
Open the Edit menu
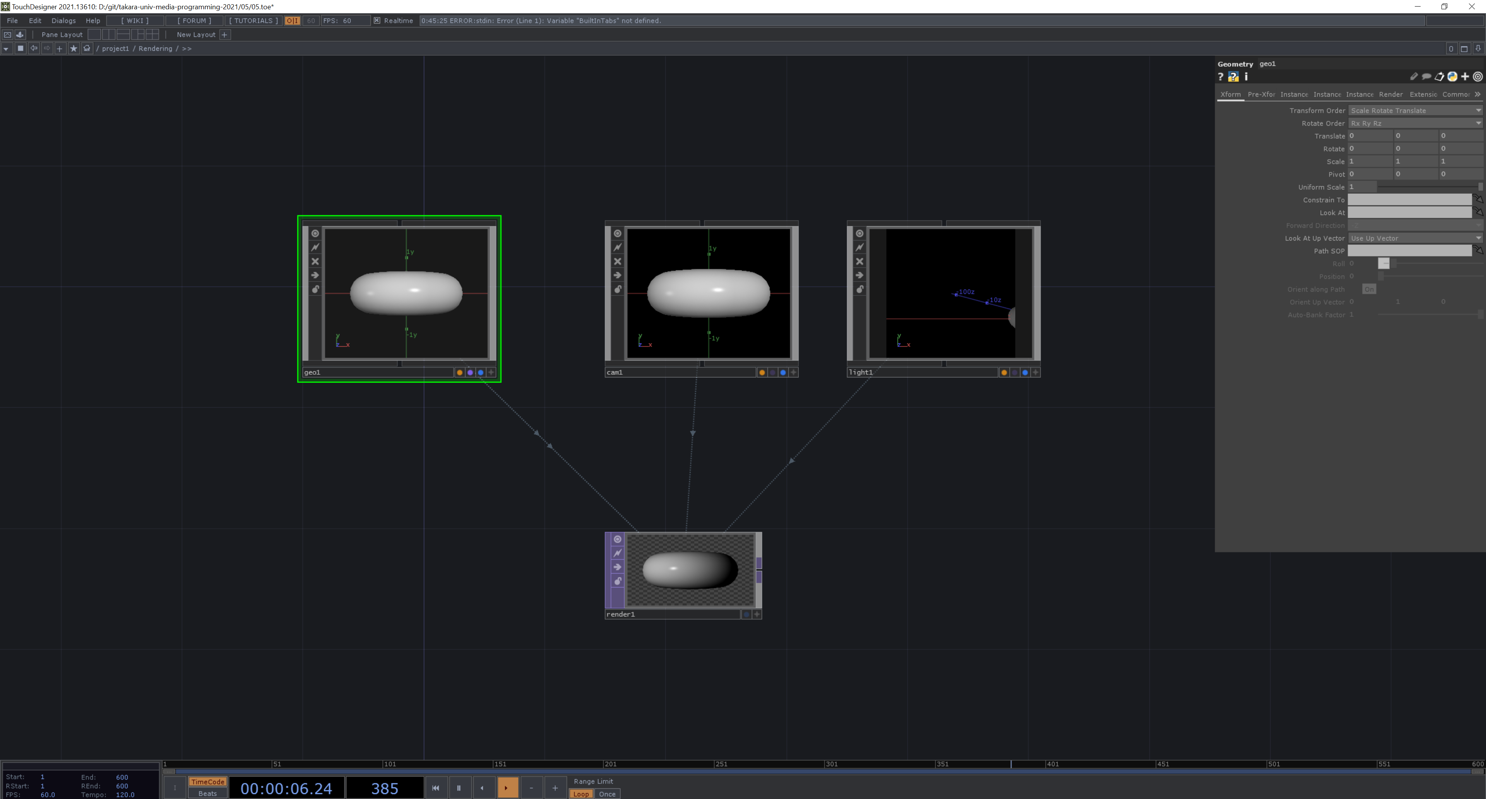tap(35, 21)
